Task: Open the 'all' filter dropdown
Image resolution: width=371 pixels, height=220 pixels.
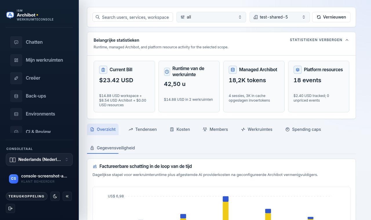Action: (x=211, y=17)
